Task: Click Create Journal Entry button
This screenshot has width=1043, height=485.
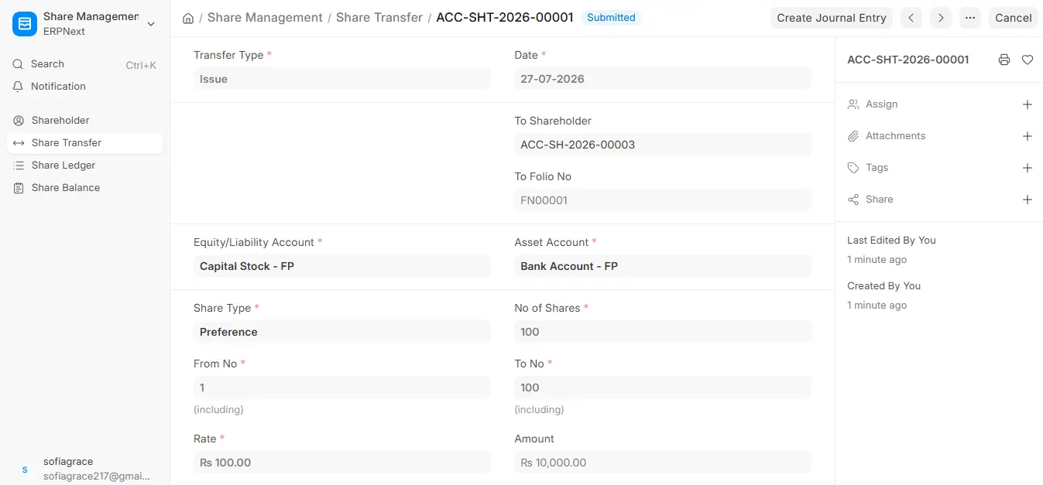Action: 832,18
